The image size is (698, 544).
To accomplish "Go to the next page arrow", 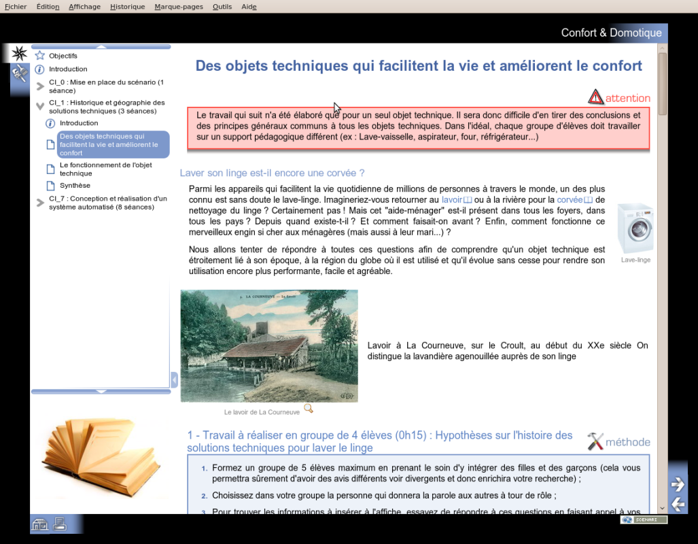I will (678, 484).
